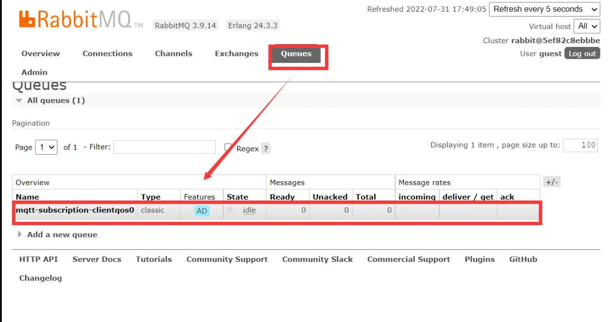
Task: Open the Connections tab
Action: 107,54
